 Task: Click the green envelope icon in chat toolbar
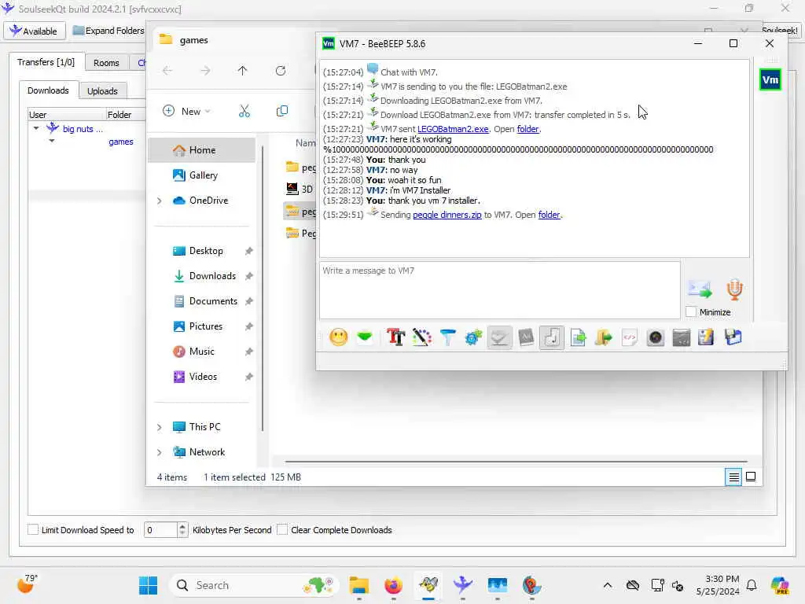tap(365, 337)
